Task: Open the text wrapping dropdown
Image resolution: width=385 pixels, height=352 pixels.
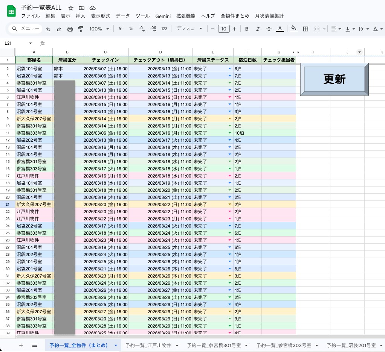Action: pos(364,29)
